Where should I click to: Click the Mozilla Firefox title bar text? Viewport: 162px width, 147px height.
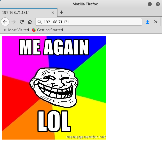pos(85,4)
